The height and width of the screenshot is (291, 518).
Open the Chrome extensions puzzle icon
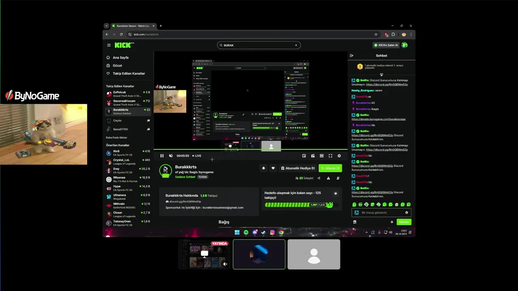[393, 34]
